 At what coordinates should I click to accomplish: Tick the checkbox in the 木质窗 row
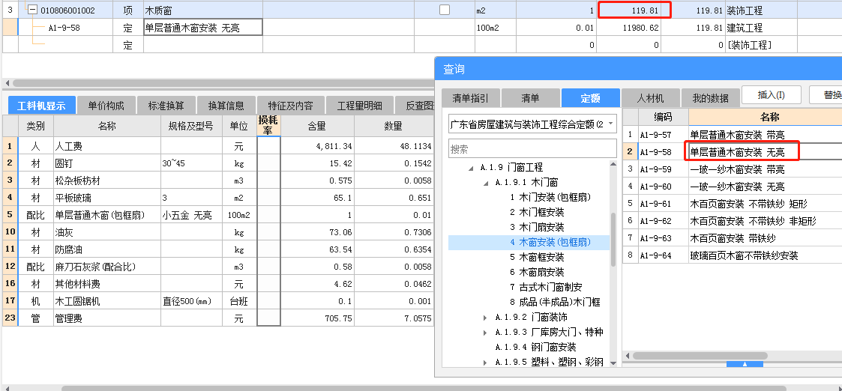[x=445, y=10]
